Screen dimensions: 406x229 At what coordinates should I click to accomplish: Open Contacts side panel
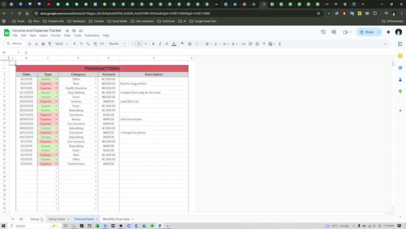pyautogui.click(x=400, y=80)
